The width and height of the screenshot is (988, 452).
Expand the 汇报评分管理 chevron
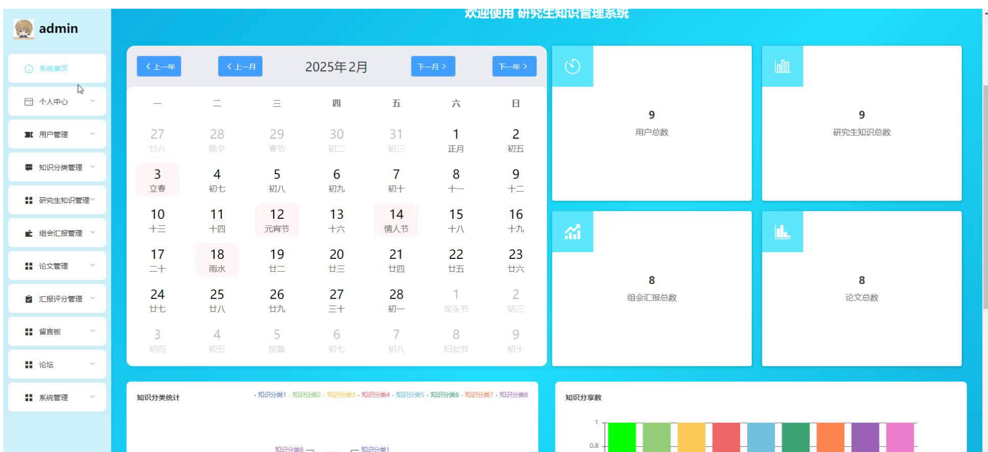pyautogui.click(x=92, y=298)
